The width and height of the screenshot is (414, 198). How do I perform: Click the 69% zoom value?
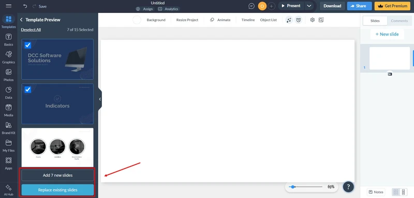(x=331, y=187)
